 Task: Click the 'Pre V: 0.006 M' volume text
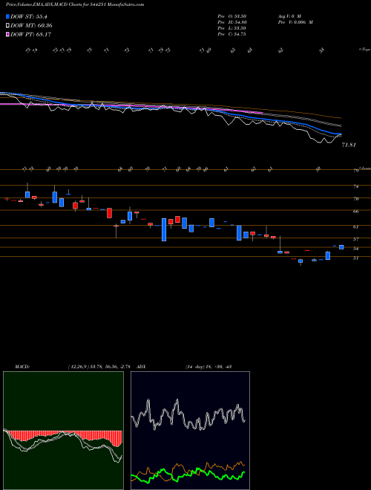(295, 22)
